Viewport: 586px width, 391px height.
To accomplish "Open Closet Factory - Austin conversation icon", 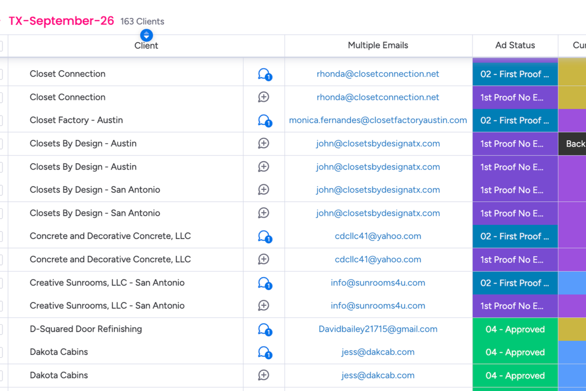I will pos(264,120).
